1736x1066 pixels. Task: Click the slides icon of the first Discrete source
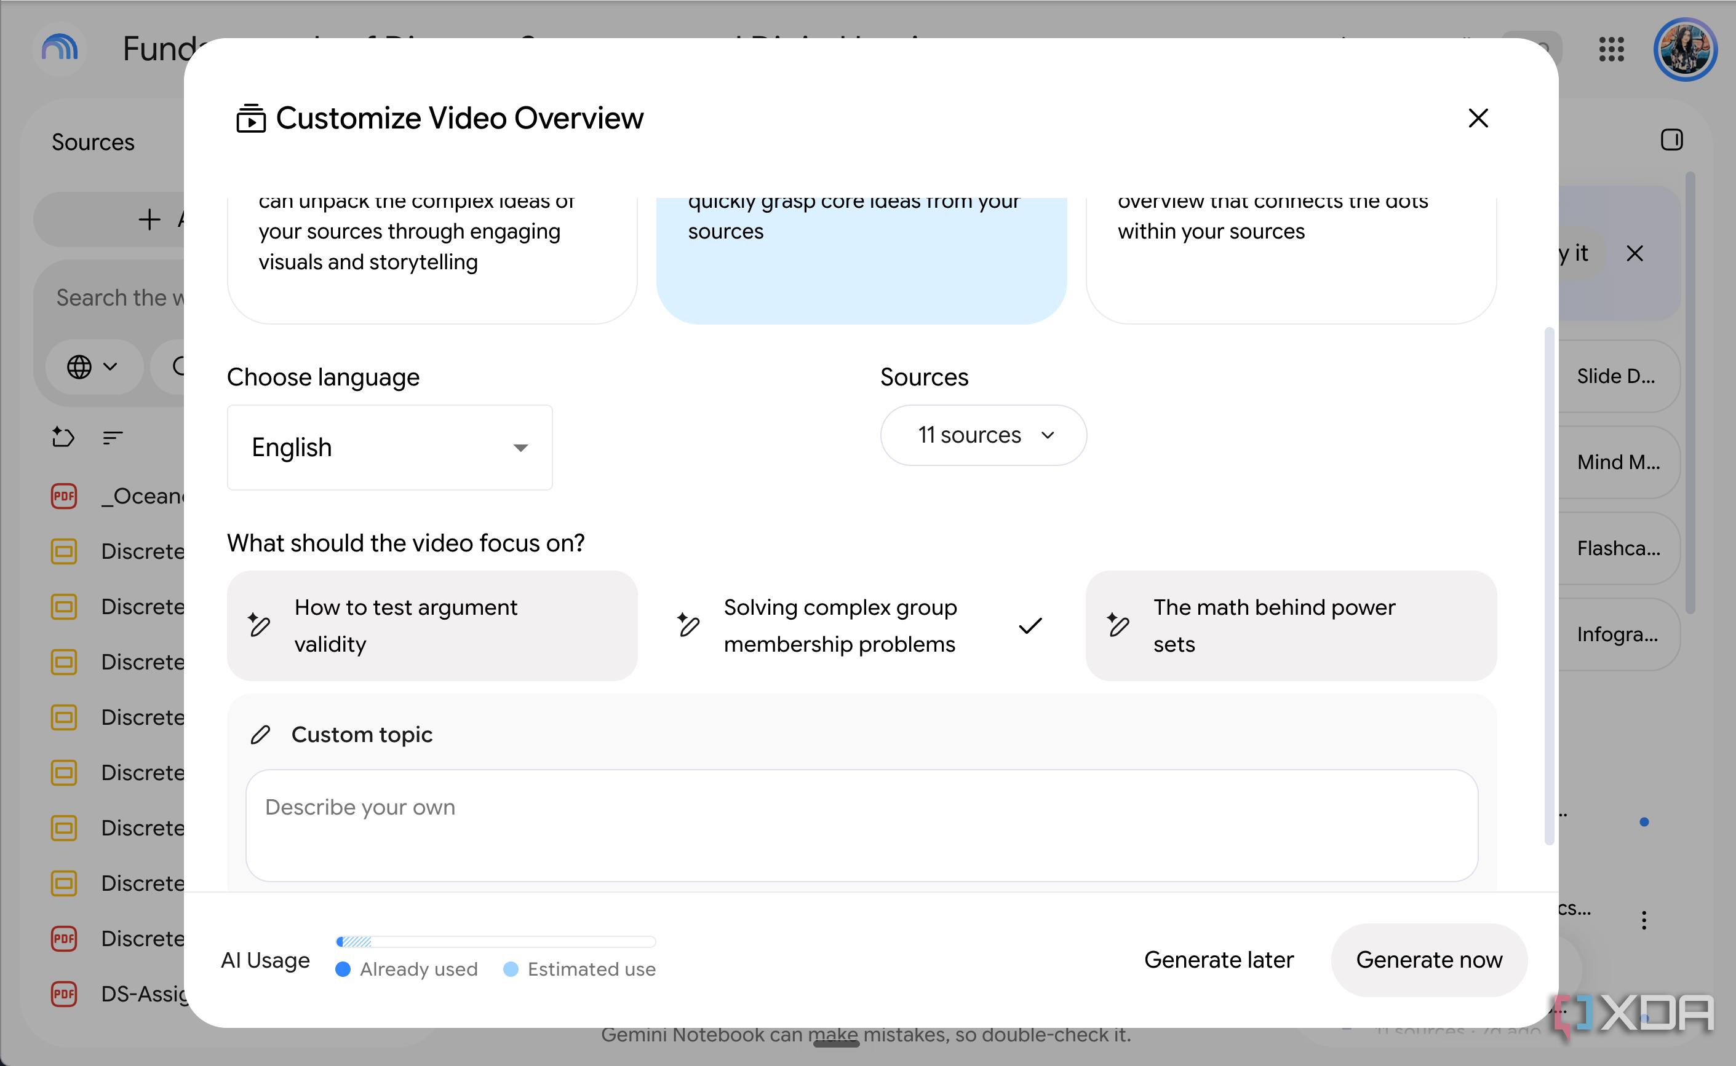coord(64,551)
